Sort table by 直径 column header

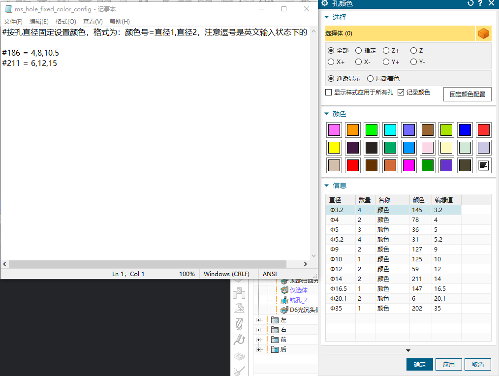[x=341, y=200]
